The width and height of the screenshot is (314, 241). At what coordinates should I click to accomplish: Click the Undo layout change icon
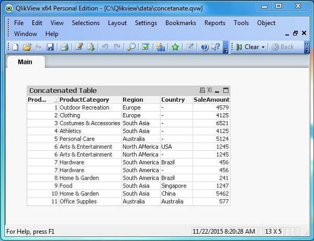(105, 47)
